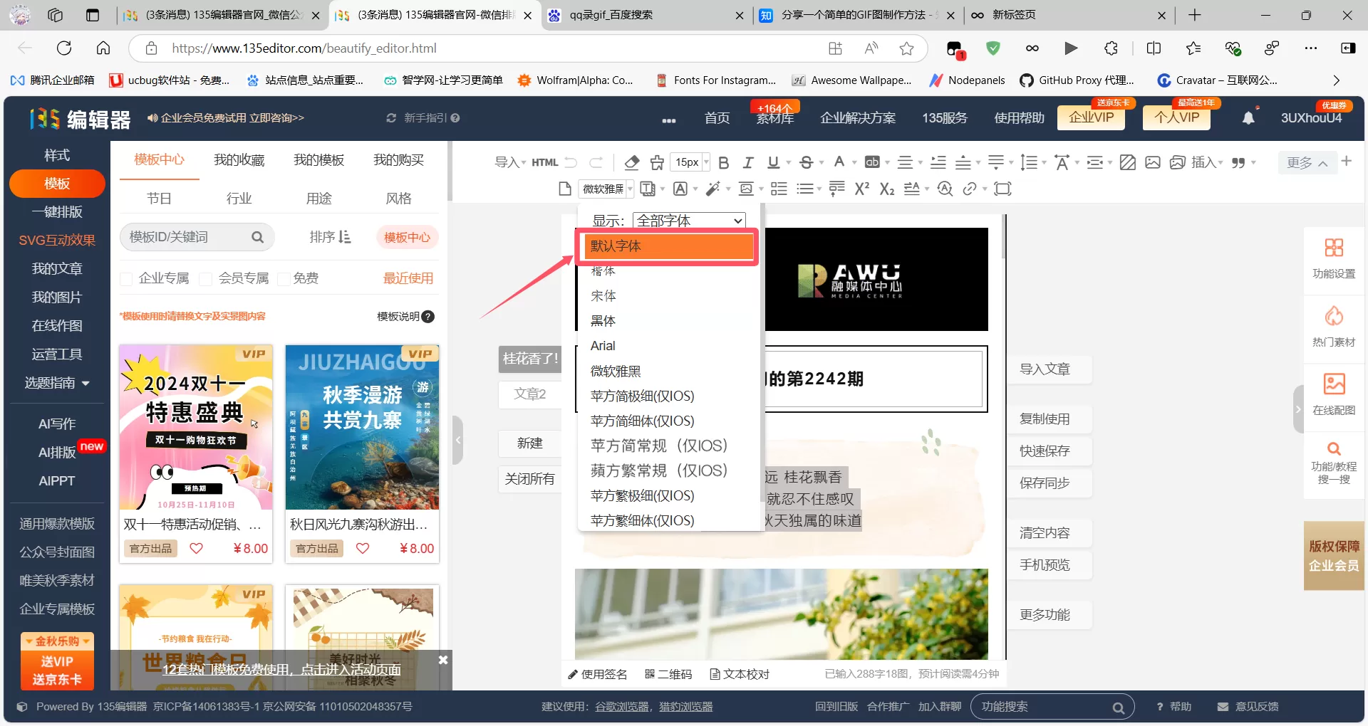The width and height of the screenshot is (1368, 726).
Task: Check the 免费 template filter
Action: 284,278
